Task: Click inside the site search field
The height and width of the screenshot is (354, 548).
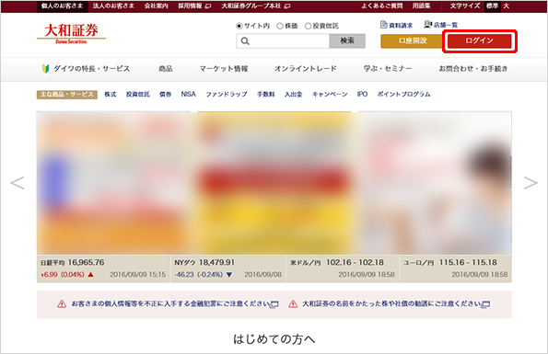Action: point(283,41)
